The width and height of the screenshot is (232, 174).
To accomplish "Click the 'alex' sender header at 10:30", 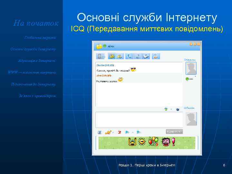I will [x=104, y=76].
